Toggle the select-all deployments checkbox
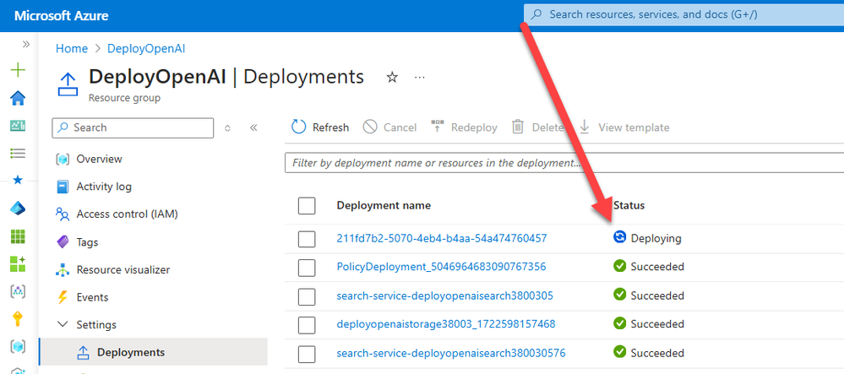The height and width of the screenshot is (374, 844). (307, 205)
